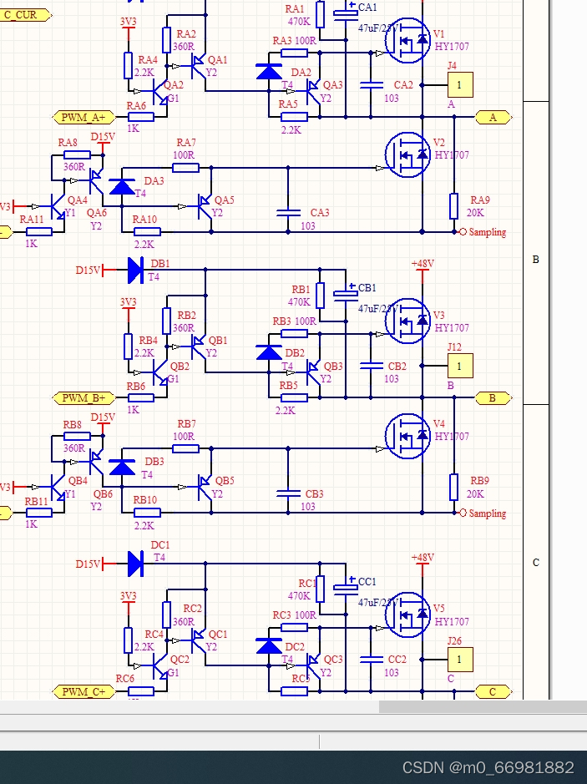Select capacitor CB3 symbol
587x784 pixels.
288,493
